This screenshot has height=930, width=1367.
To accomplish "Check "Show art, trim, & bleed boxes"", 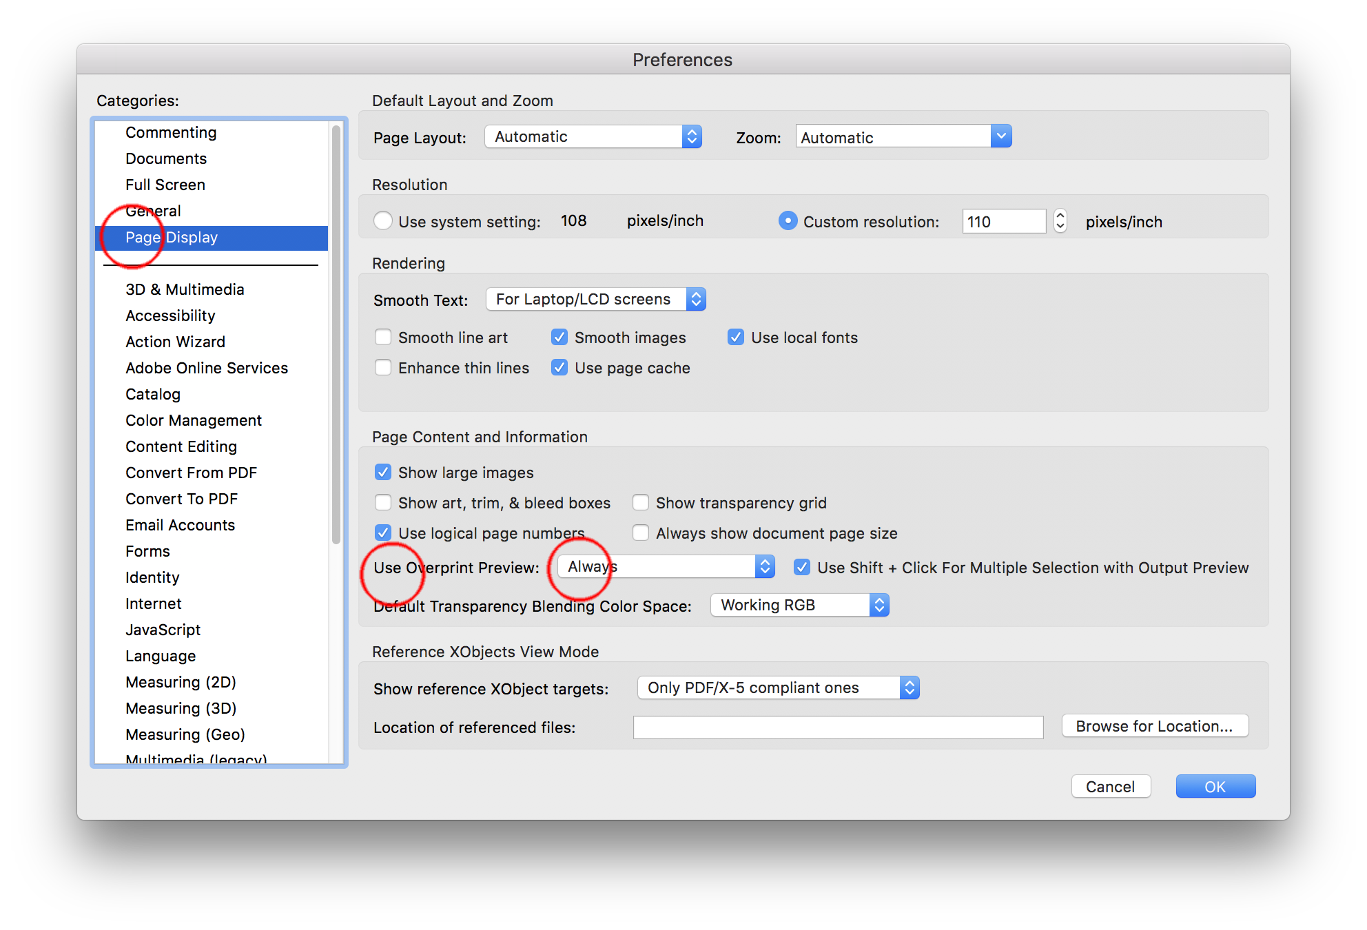I will click(384, 502).
